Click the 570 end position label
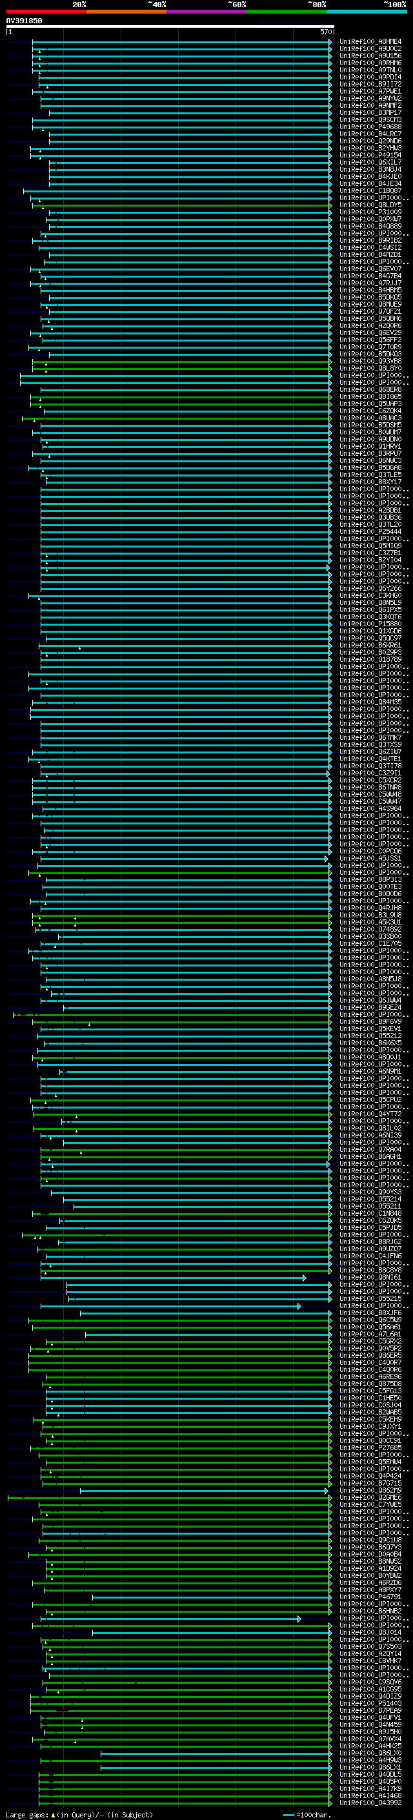Screen dimensions: 413x1820 tap(325, 32)
